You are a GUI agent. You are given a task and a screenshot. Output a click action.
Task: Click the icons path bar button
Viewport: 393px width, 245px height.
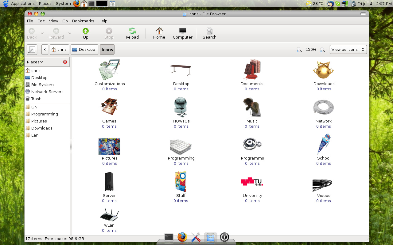click(x=107, y=50)
